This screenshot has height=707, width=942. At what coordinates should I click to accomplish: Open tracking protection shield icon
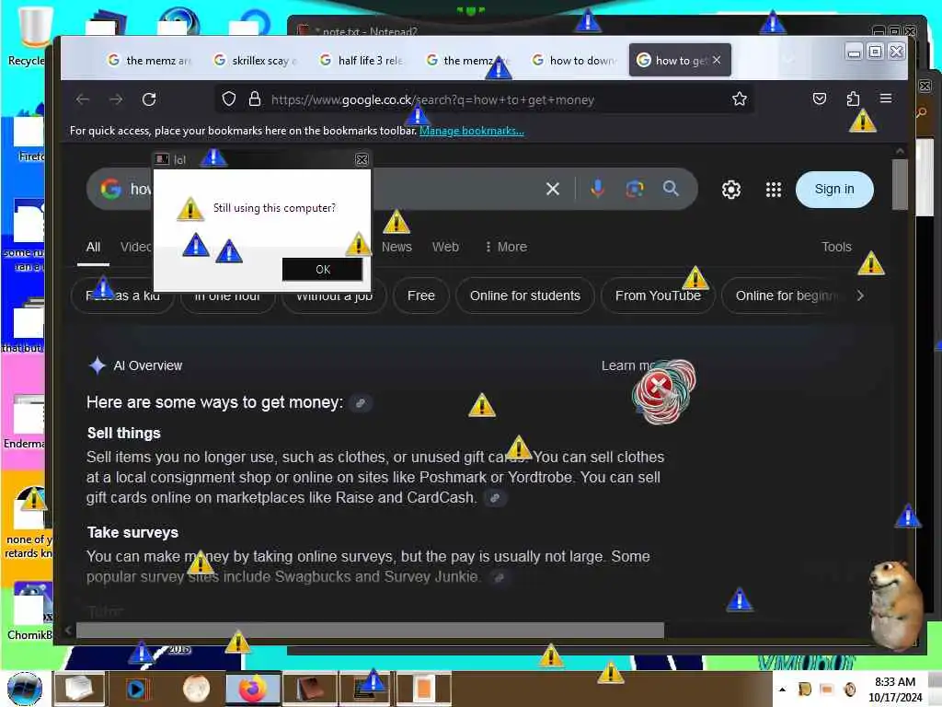[229, 99]
